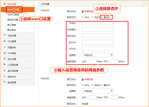This screenshot has width=149, height=107.
Task: Click the help question mark icon
Action: coord(145,4)
